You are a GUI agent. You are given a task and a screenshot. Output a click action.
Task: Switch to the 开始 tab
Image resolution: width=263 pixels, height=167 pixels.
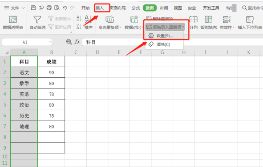(85, 8)
